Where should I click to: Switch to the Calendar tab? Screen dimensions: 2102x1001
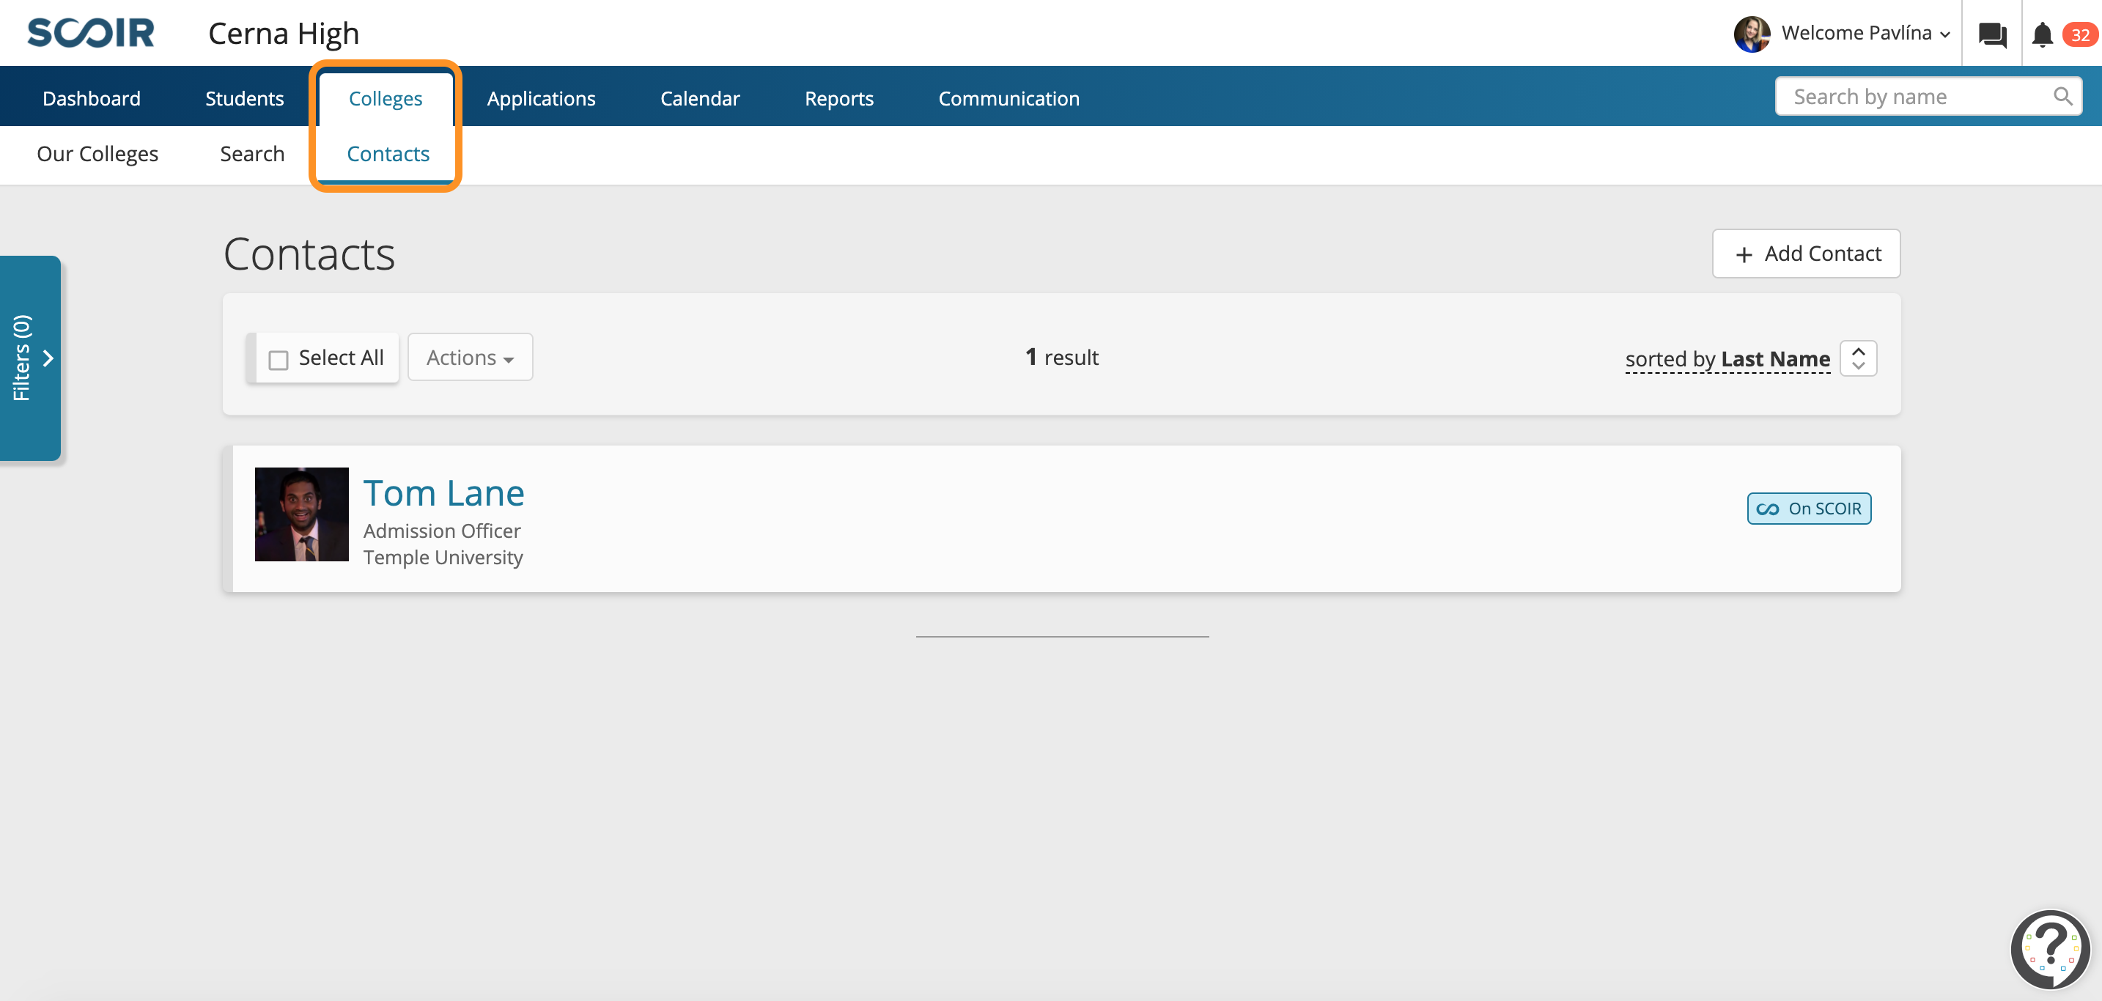pos(699,98)
